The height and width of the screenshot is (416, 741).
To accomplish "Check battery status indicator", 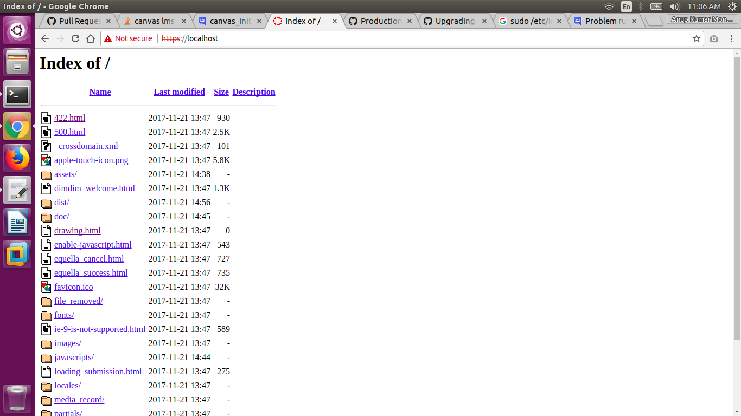I will [x=657, y=6].
